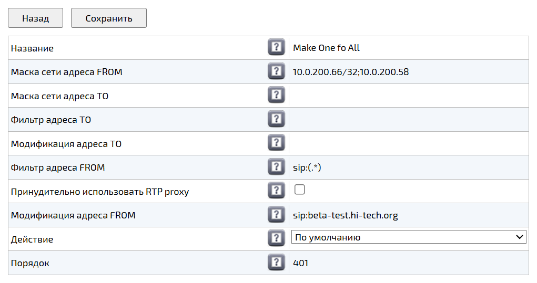Screen dimensions: 537x283
Task: Open help for Маска сети адреса FROM
Action: point(276,71)
